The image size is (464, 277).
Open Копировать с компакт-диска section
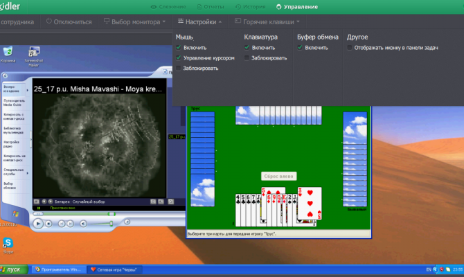14,116
